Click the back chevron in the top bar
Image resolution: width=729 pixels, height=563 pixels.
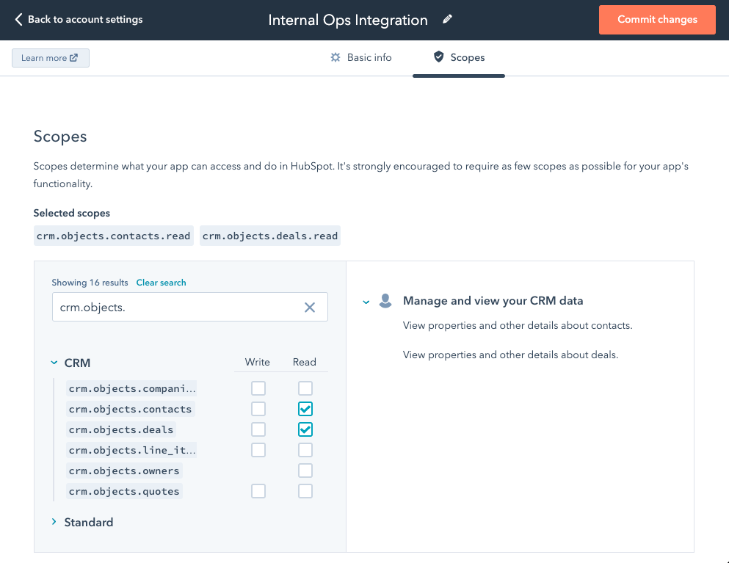click(18, 19)
